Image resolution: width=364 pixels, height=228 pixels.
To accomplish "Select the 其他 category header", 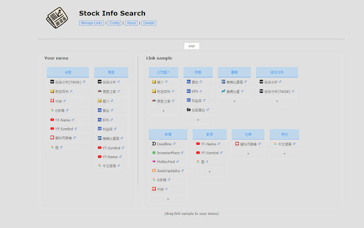I will pos(284,135).
